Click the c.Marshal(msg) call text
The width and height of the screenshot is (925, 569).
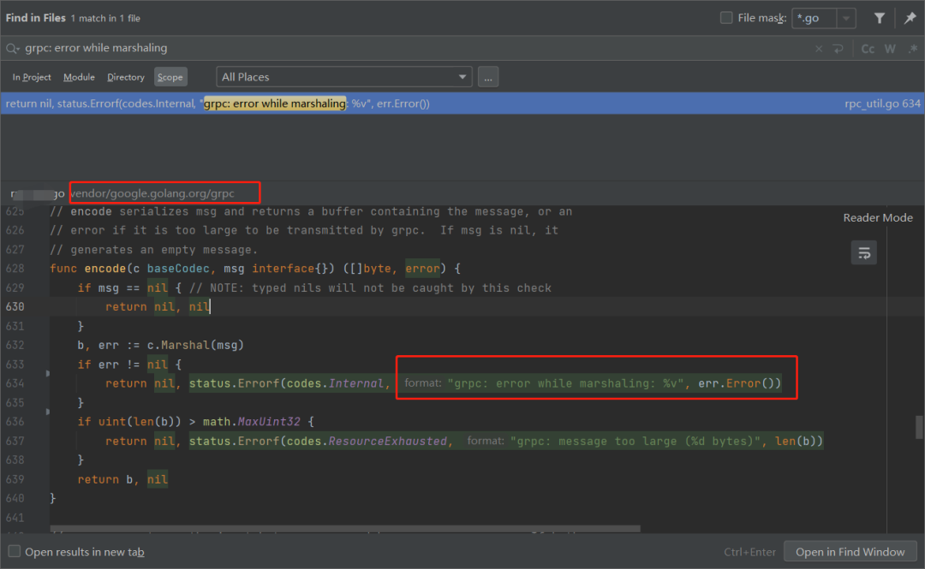coord(196,345)
